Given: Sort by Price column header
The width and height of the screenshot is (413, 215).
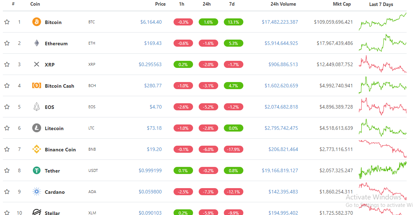Looking at the screenshot, I should (160, 4).
